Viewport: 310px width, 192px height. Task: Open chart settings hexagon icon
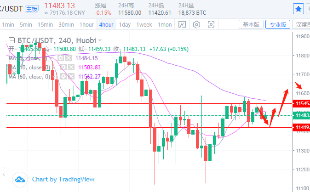pyautogui.click(x=197, y=25)
